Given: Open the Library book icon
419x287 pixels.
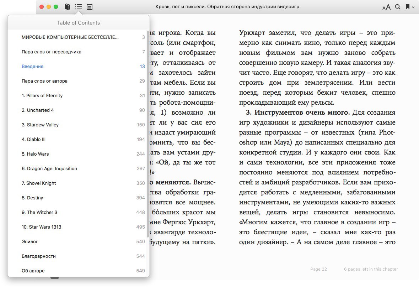Looking at the screenshot, I should 67,7.
